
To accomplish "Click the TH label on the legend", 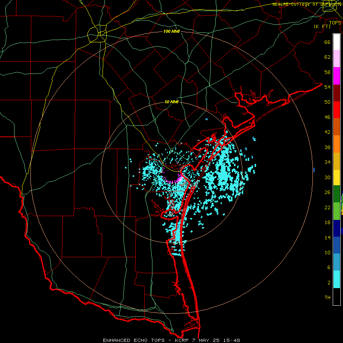I will pyautogui.click(x=327, y=297).
